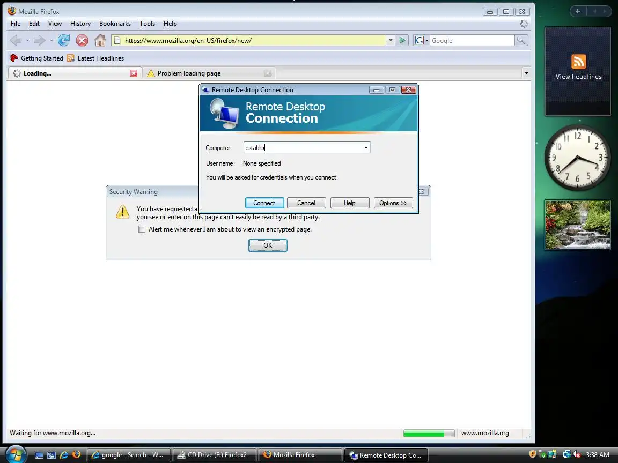Click Switch between windows quick launch icon
This screenshot has width=618, height=463.
click(51, 455)
